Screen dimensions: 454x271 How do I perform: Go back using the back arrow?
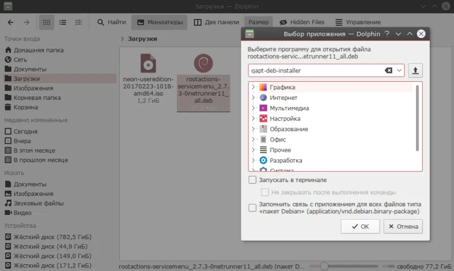[10, 22]
